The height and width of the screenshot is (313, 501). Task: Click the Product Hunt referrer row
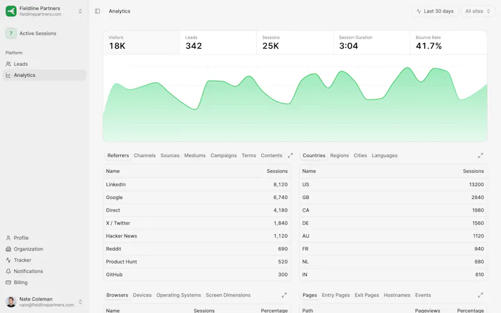point(197,262)
